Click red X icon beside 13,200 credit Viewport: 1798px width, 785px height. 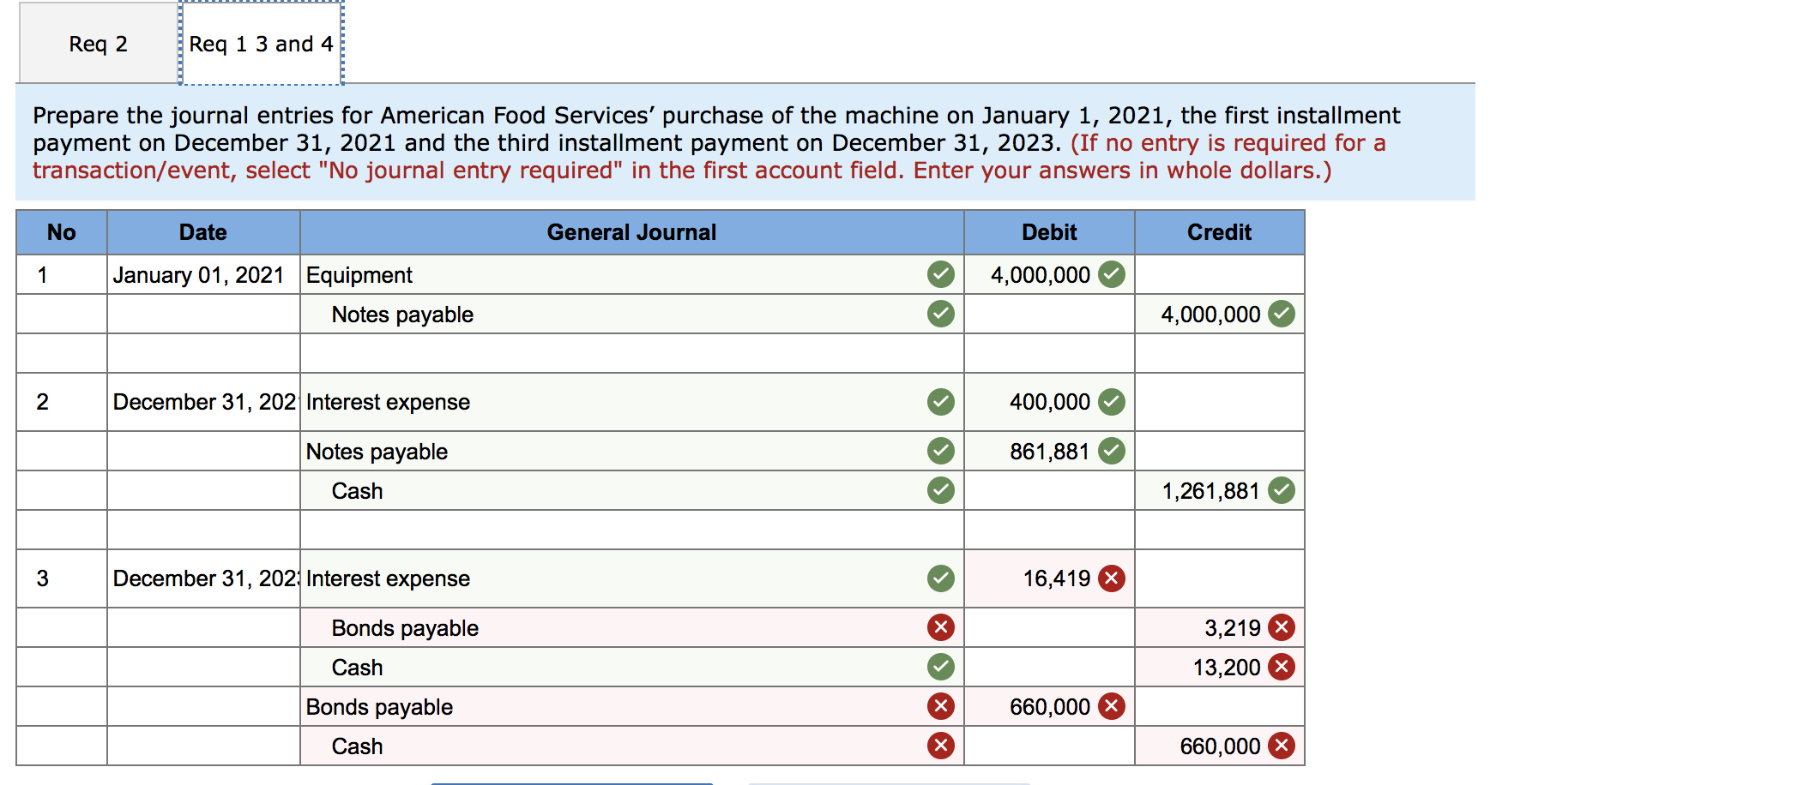coord(1281,667)
